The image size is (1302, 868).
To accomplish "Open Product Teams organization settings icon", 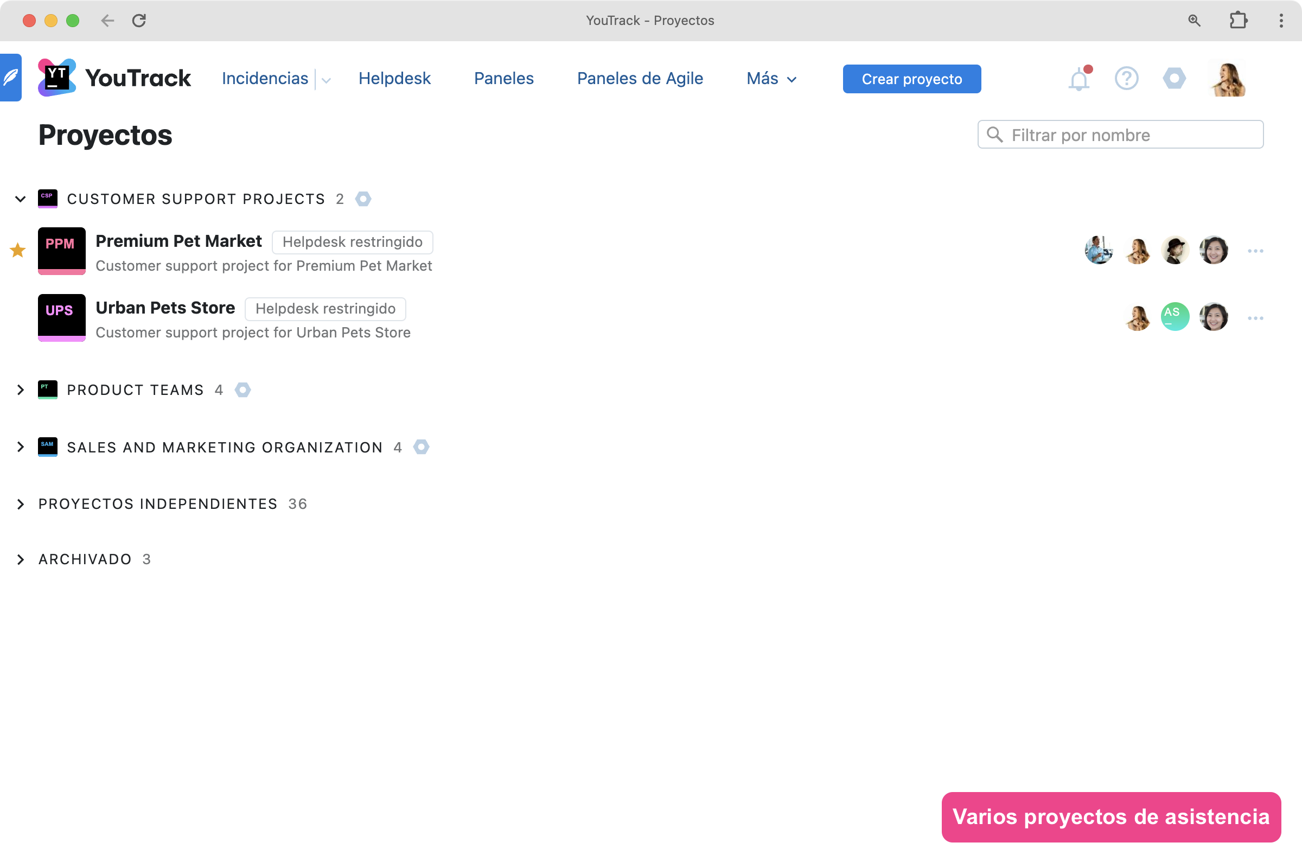I will tap(242, 390).
